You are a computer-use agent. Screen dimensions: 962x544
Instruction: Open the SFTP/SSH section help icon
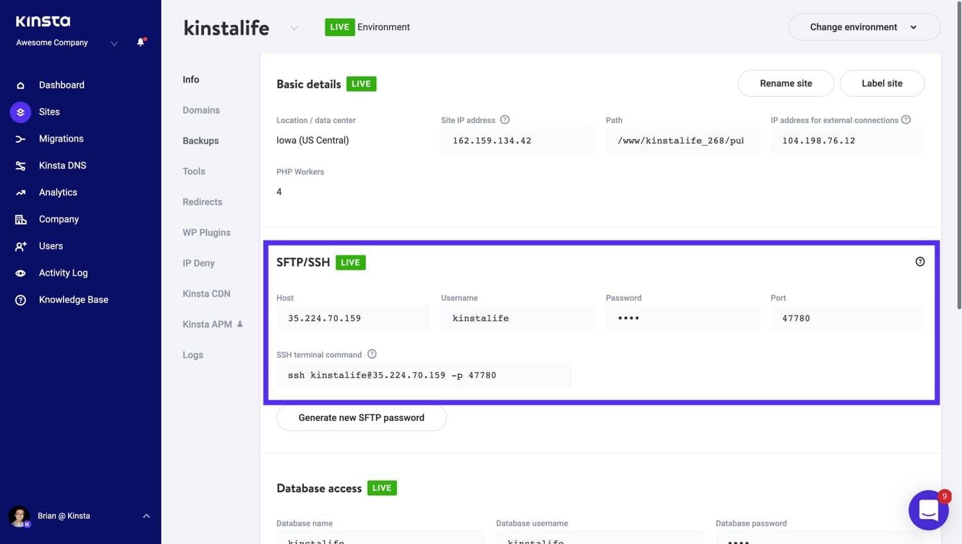click(920, 262)
